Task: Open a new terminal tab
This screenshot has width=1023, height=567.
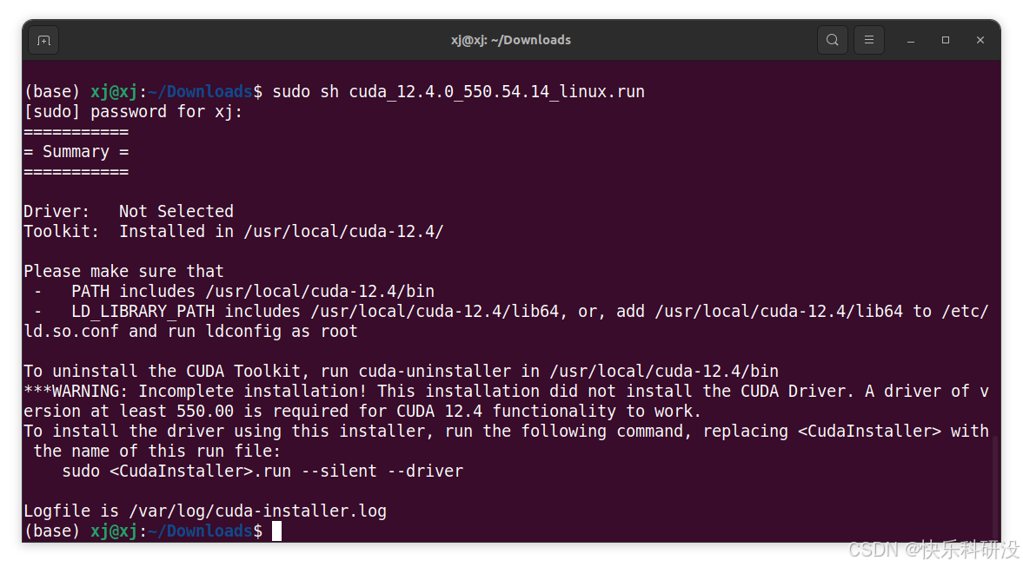Action: [43, 41]
